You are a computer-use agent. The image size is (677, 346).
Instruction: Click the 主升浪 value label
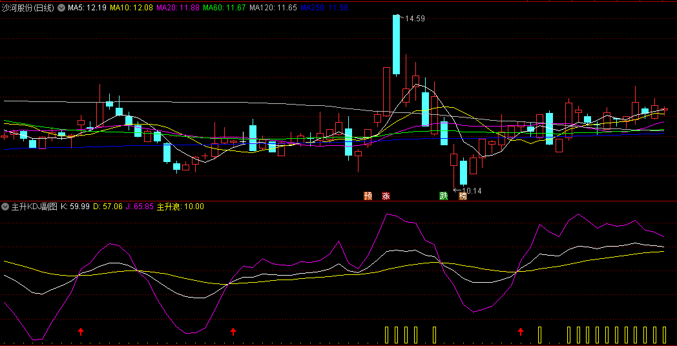[181, 207]
